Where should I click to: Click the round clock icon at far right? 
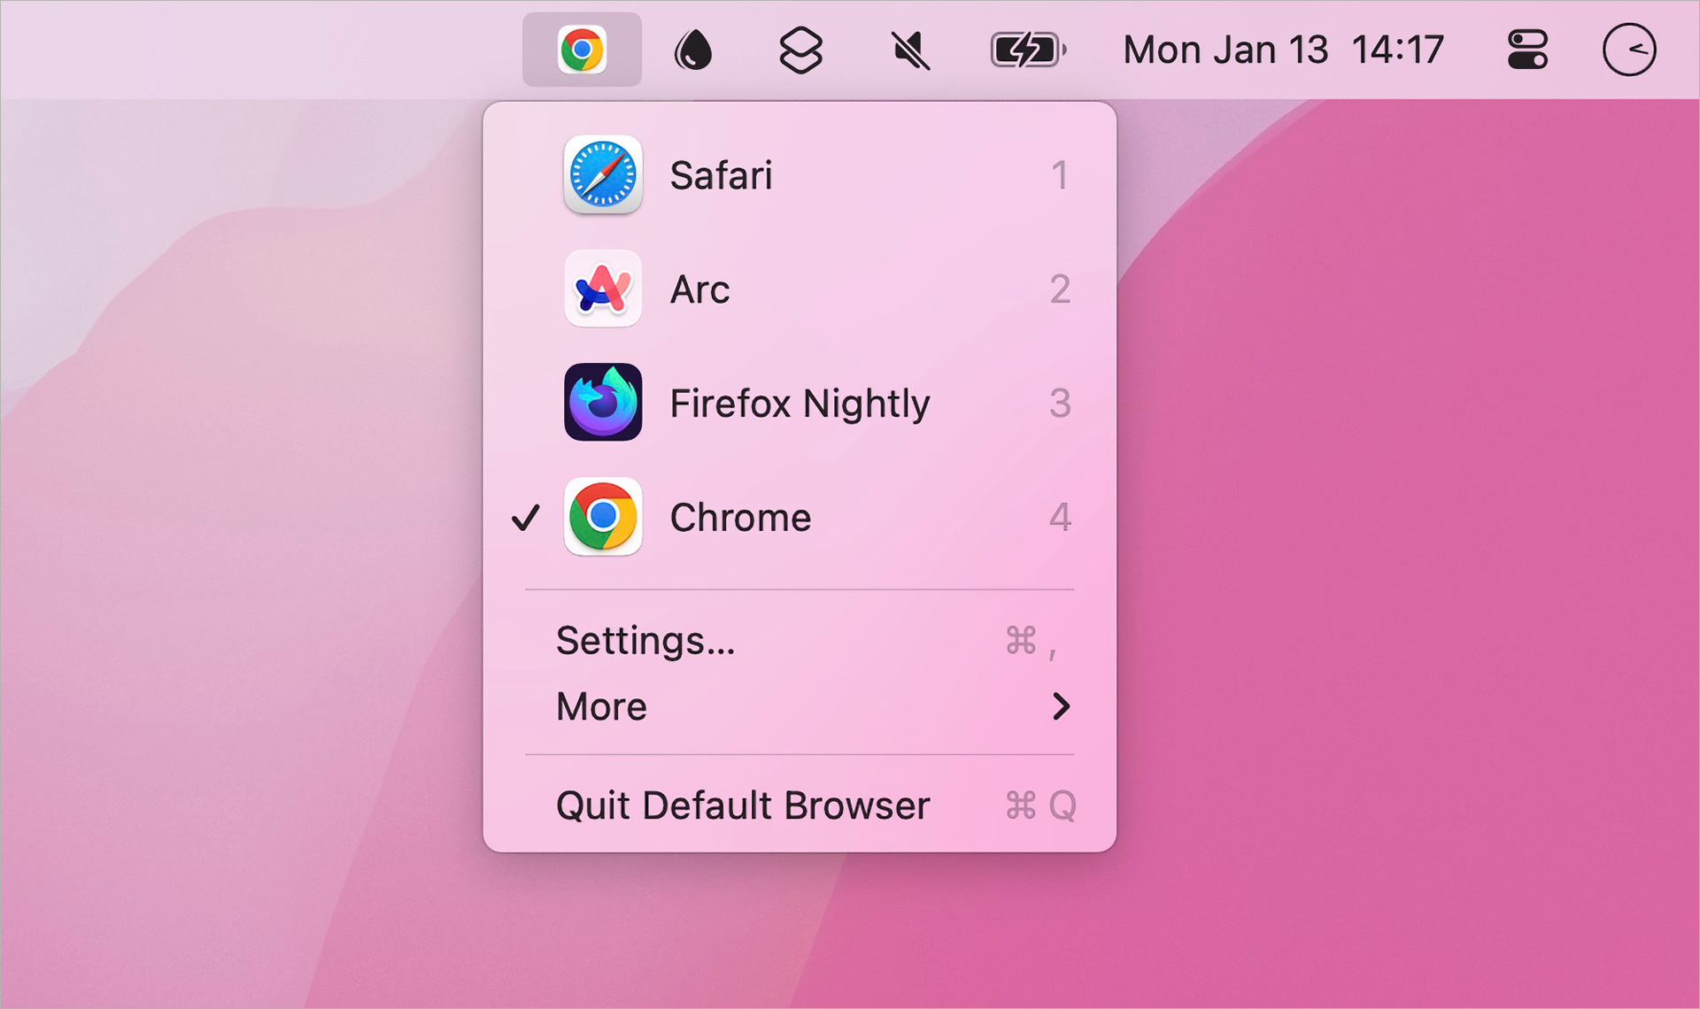pyautogui.click(x=1628, y=50)
